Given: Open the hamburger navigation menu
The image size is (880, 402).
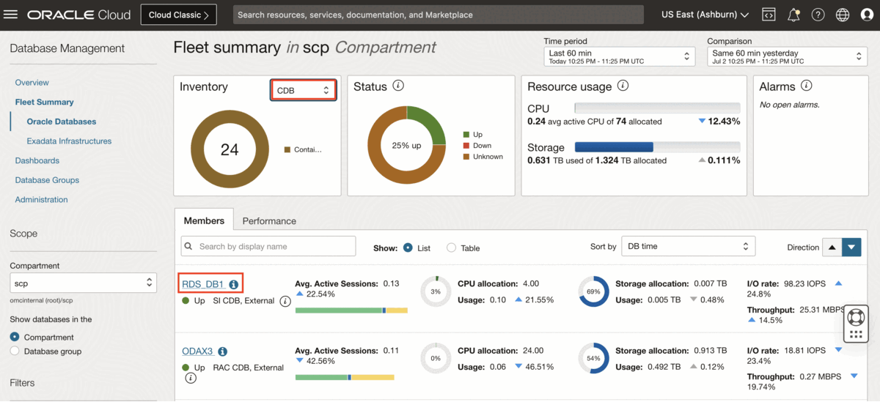Looking at the screenshot, I should (x=11, y=15).
